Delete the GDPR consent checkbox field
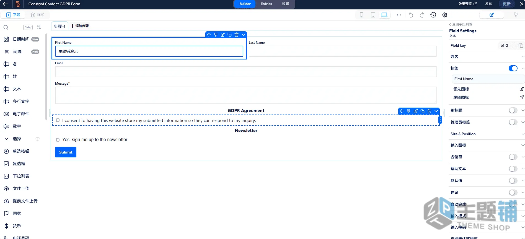 click(x=429, y=111)
